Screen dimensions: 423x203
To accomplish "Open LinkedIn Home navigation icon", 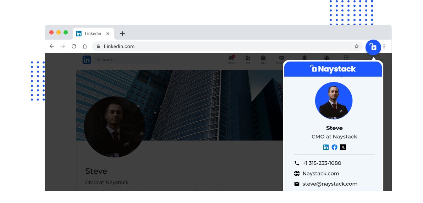I will click(231, 59).
